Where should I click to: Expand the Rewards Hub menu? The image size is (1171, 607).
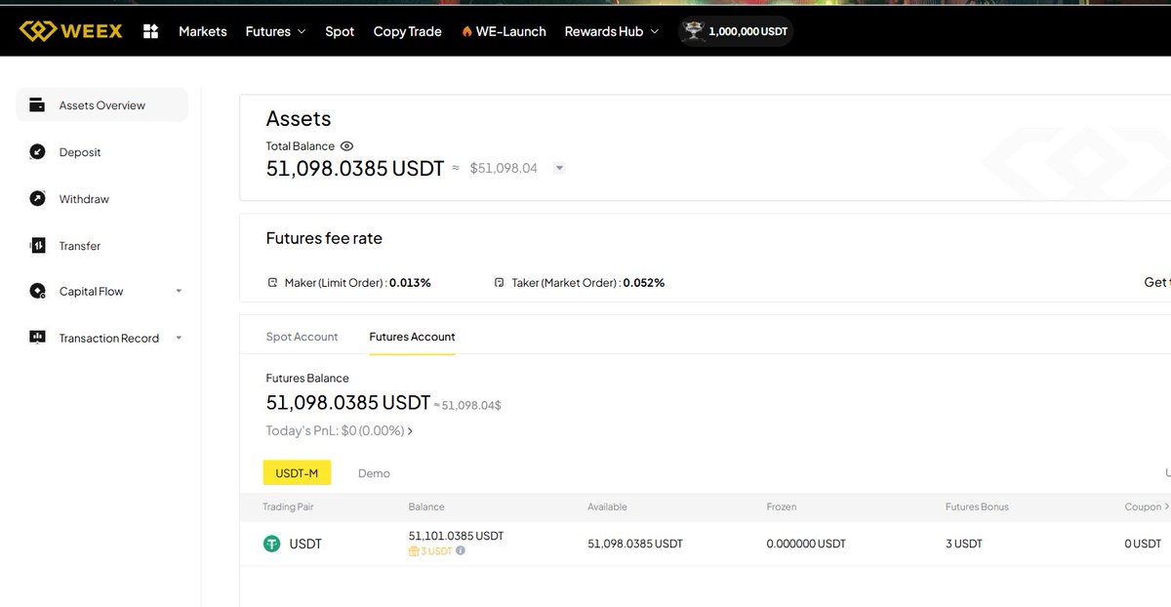pyautogui.click(x=655, y=31)
